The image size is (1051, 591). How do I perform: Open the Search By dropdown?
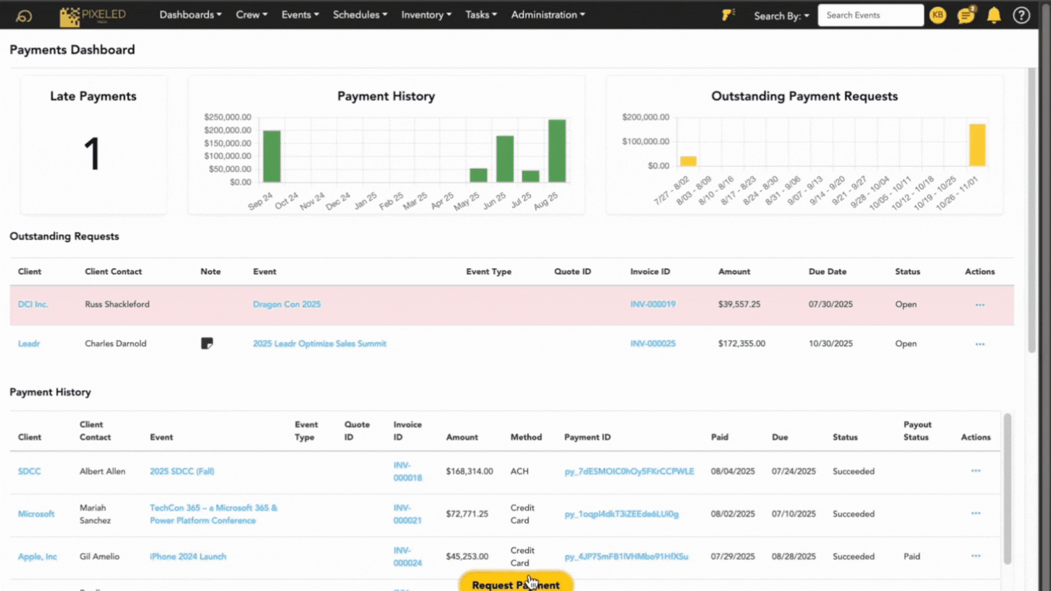(x=781, y=15)
